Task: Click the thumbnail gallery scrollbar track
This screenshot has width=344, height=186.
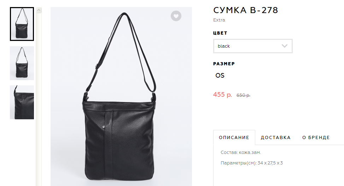Action: pos(39,98)
